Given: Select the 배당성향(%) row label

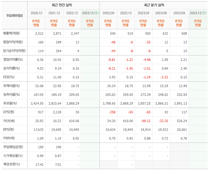Looking at the screenshot, I should [x=11, y=164].
